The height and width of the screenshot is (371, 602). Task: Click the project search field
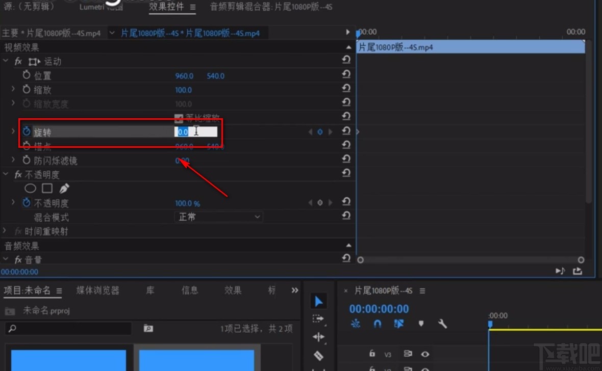68,328
